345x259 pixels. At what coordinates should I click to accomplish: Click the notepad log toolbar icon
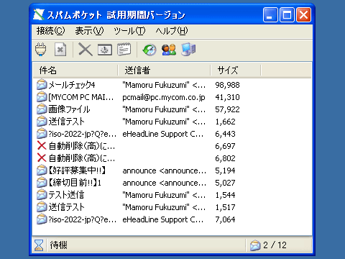pyautogui.click(x=124, y=50)
